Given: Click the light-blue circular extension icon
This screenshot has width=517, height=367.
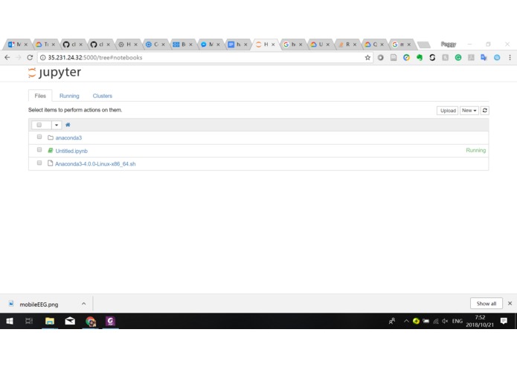Looking at the screenshot, I should coord(497,58).
